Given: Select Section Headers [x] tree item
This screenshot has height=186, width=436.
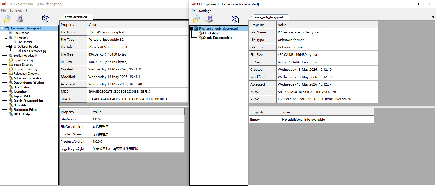Looking at the screenshot, I should tap(26, 56).
